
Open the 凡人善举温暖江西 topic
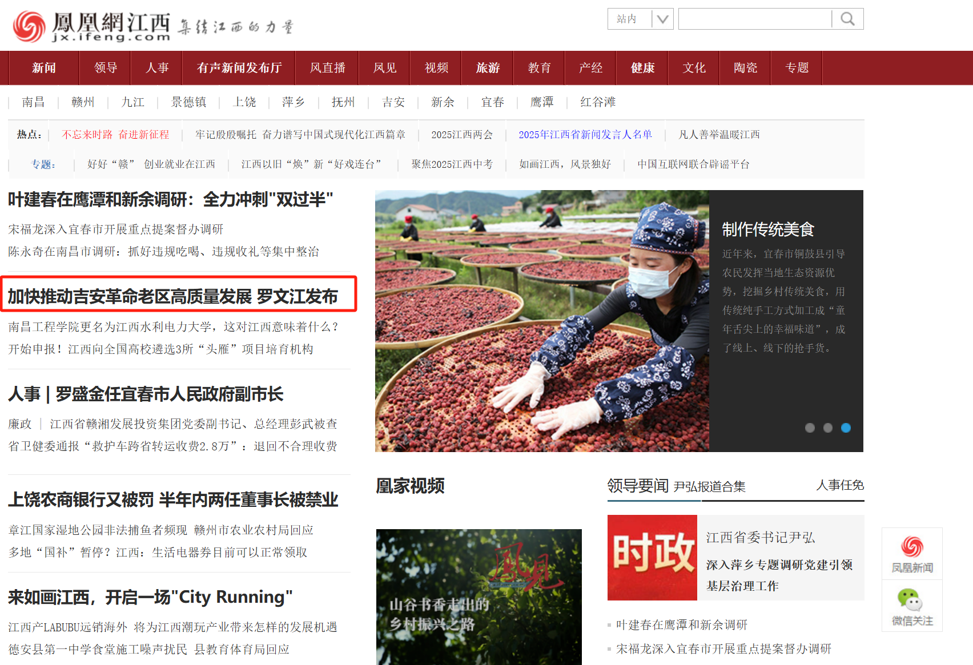point(719,135)
